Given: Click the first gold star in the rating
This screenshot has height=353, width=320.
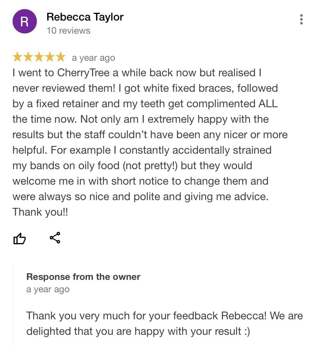Looking at the screenshot, I should tap(18, 58).
